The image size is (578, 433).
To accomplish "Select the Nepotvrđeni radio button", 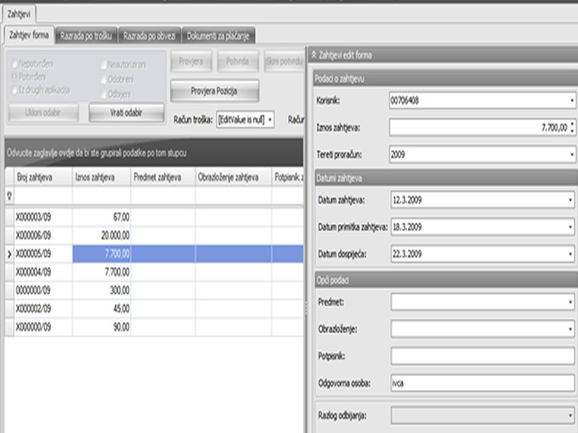I will 14,64.
